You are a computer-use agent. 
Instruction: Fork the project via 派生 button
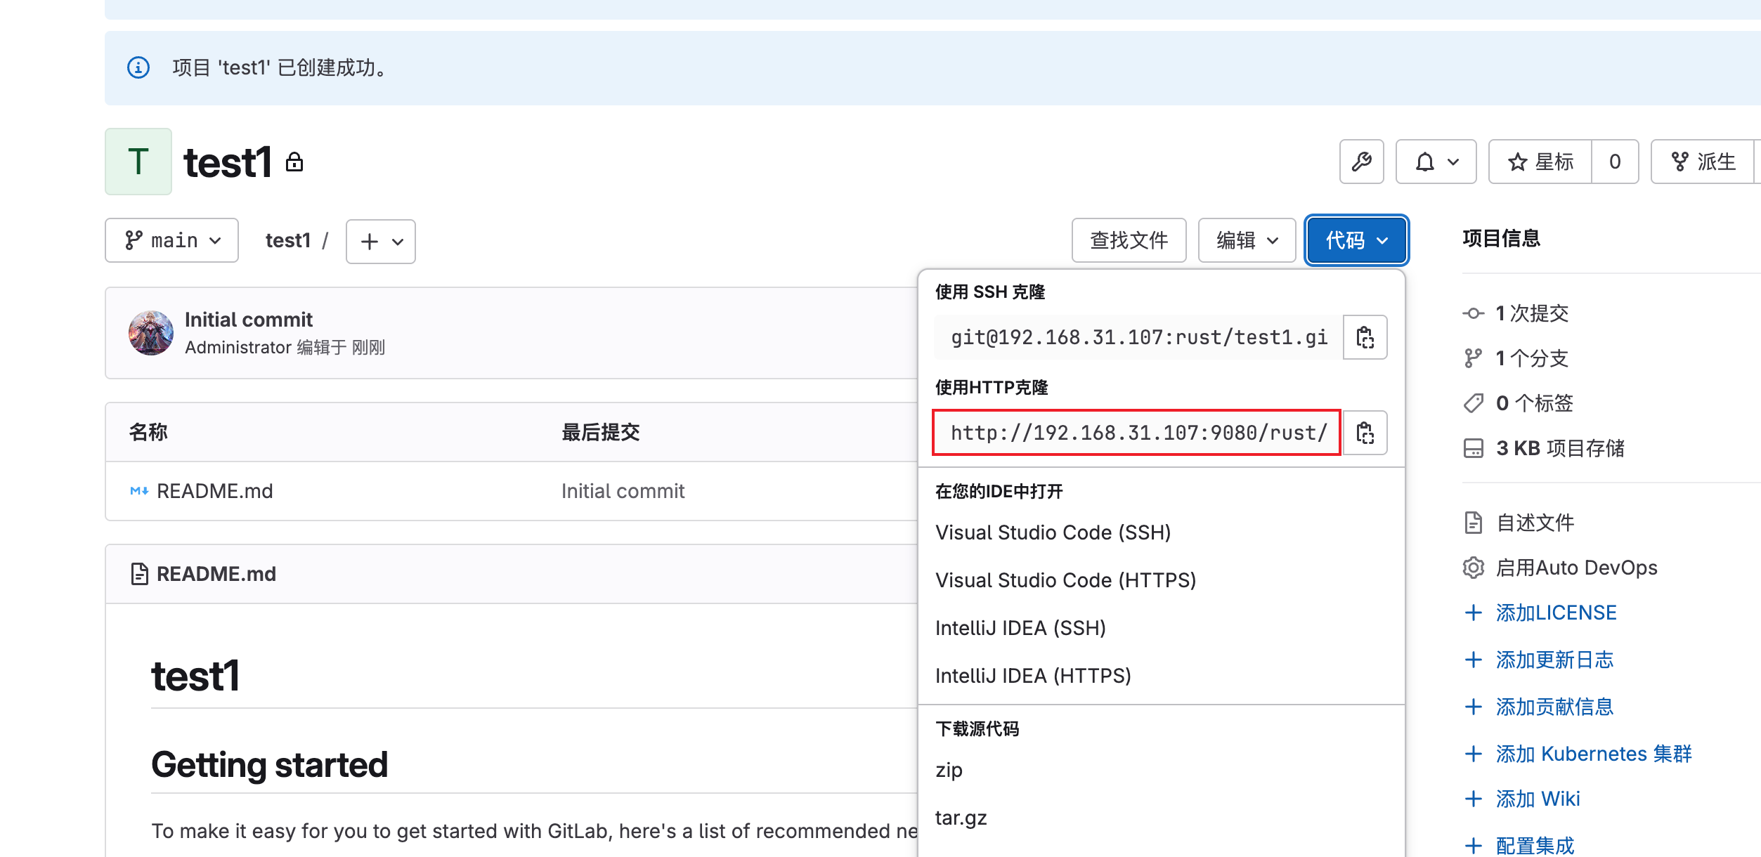[x=1703, y=162]
